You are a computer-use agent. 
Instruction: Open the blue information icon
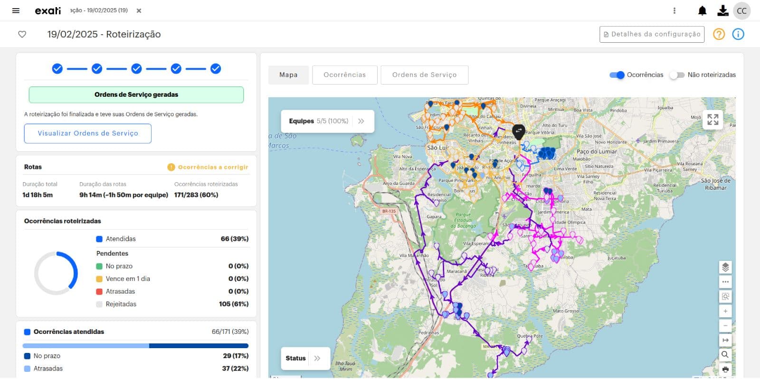[x=738, y=34]
